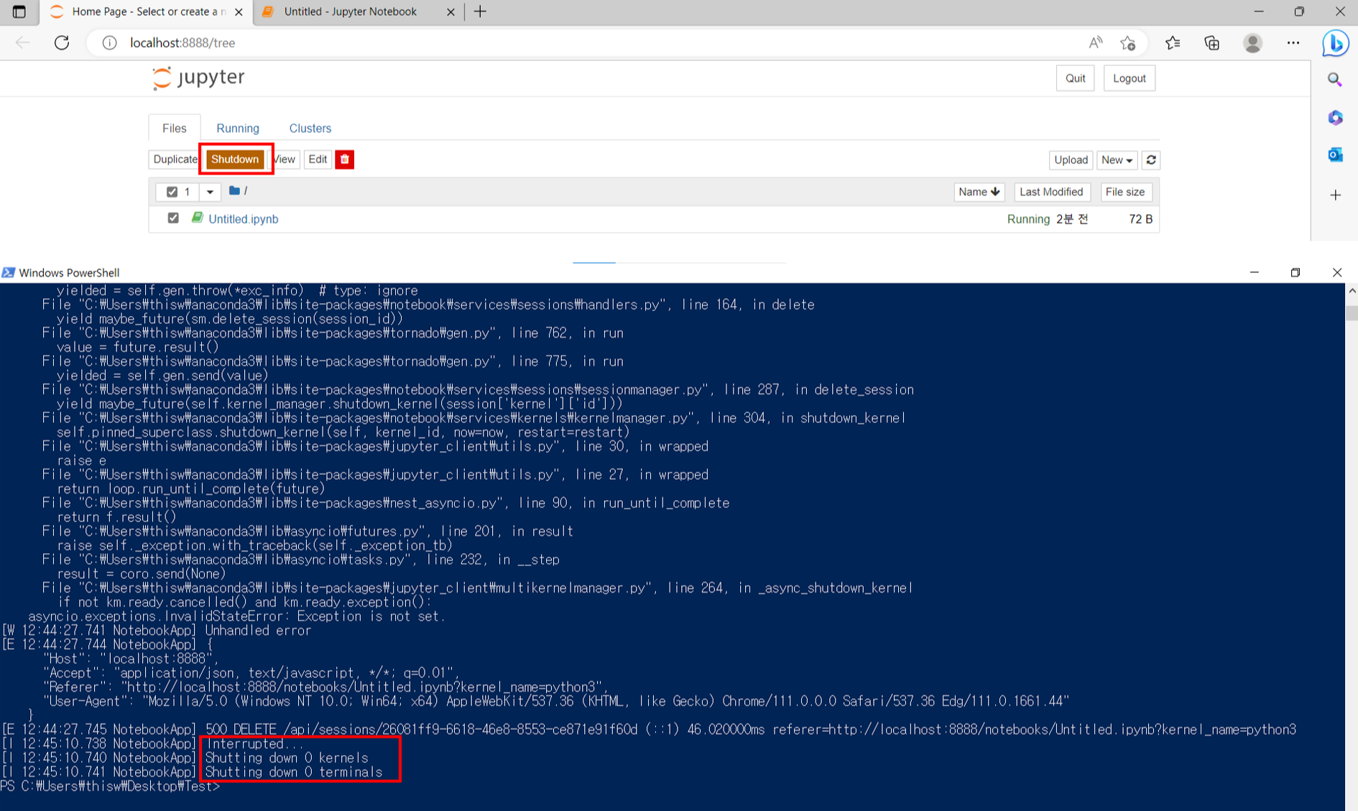
Task: Switch to the Running tab
Action: click(x=238, y=128)
